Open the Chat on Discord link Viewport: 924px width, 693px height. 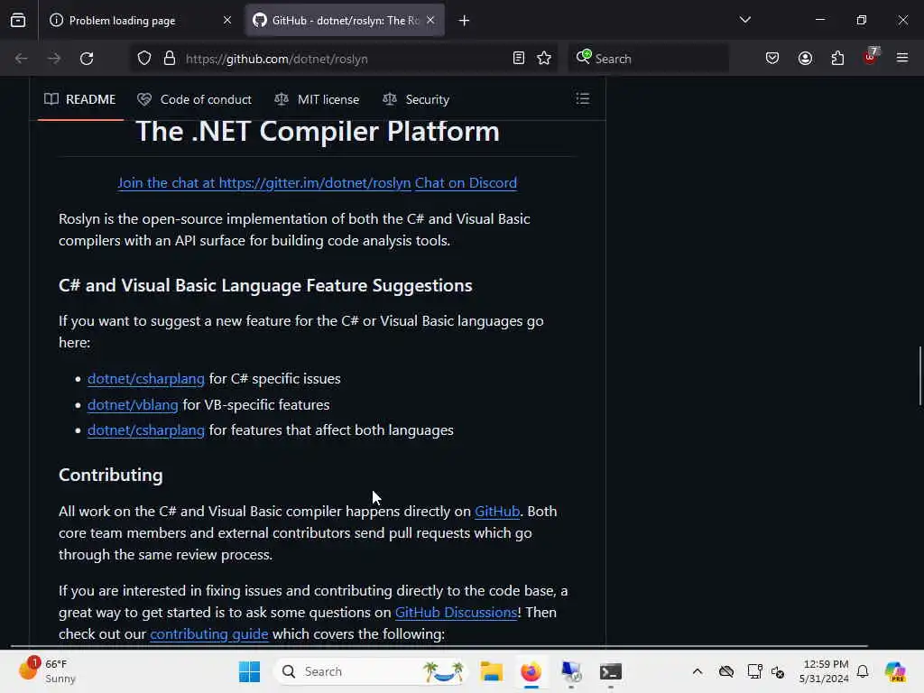point(466,183)
